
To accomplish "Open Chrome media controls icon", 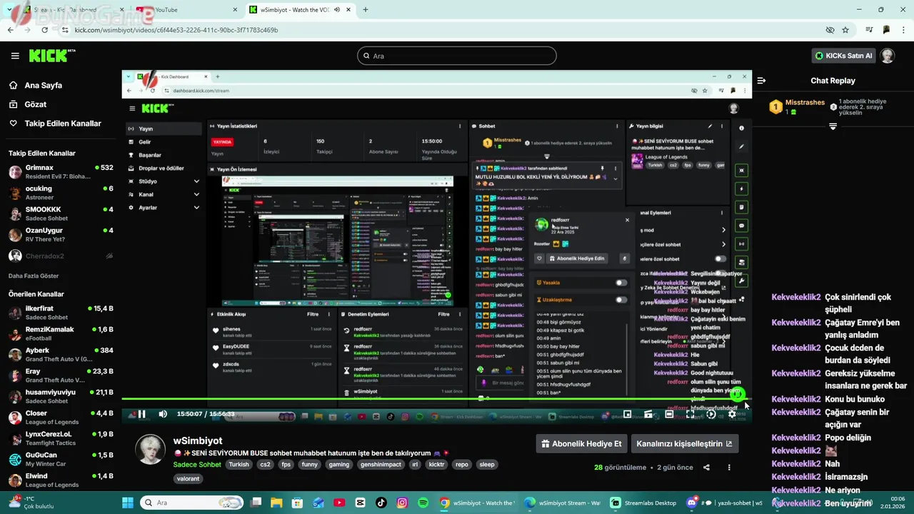I will 869,30.
